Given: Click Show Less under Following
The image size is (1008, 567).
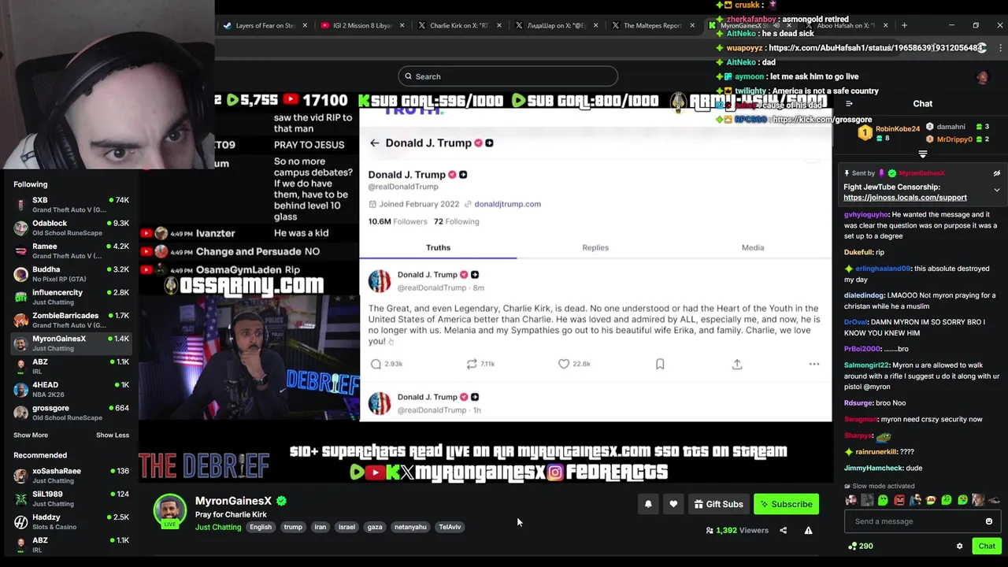Looking at the screenshot, I should point(113,435).
